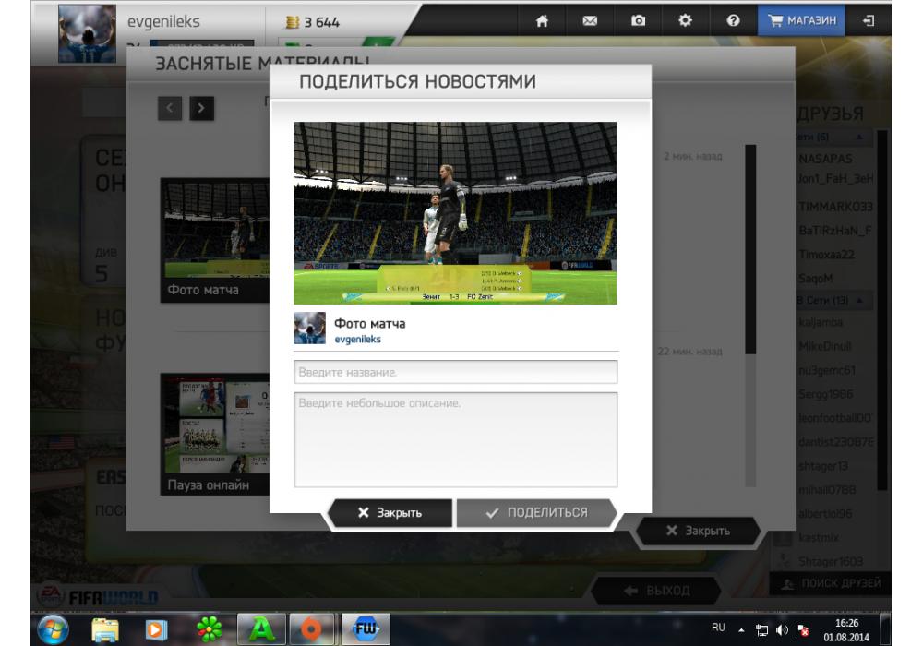Open Action Center flag tray icon

point(802,630)
